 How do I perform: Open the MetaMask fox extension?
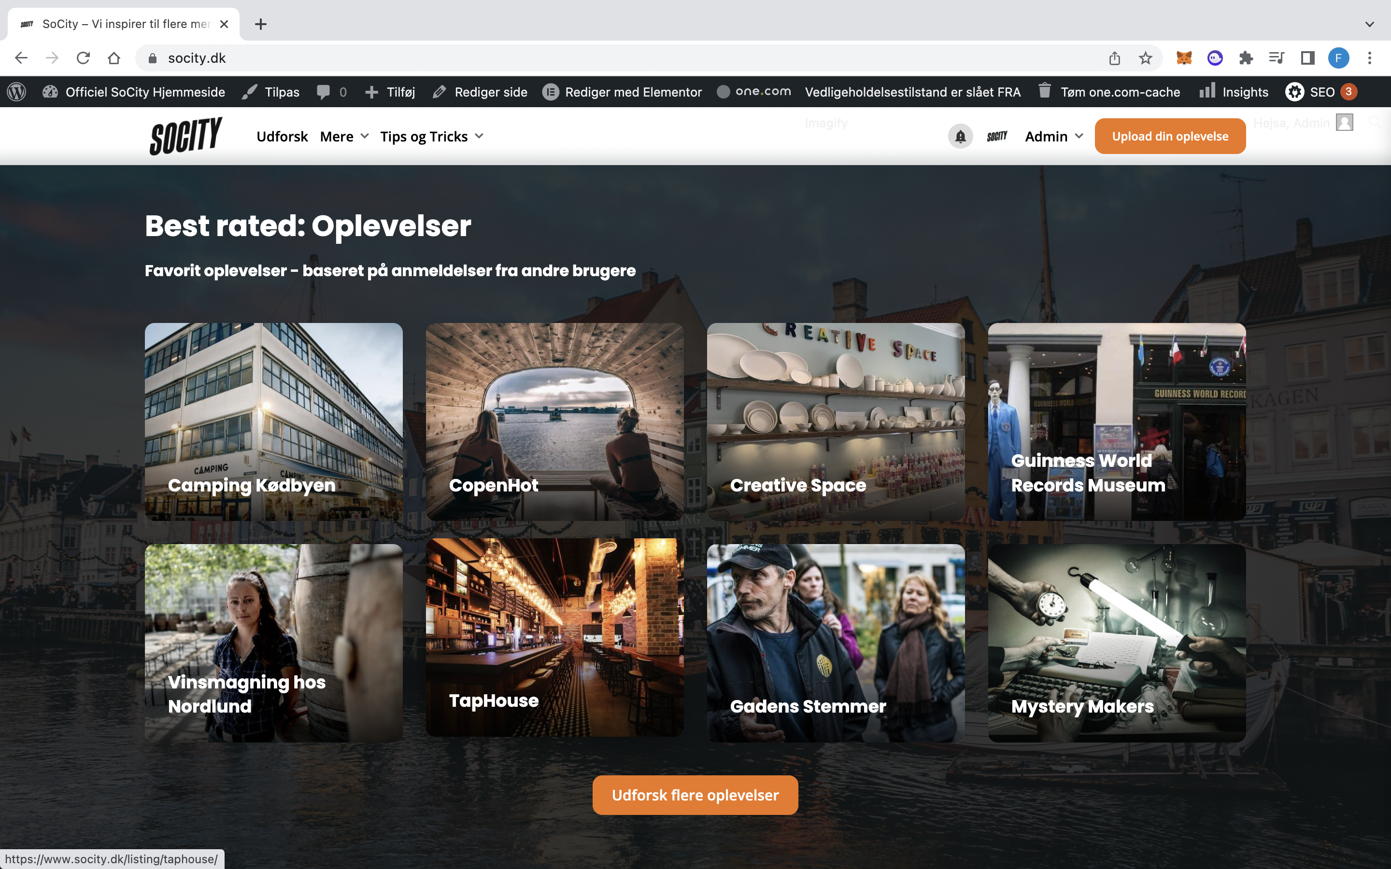(1183, 58)
